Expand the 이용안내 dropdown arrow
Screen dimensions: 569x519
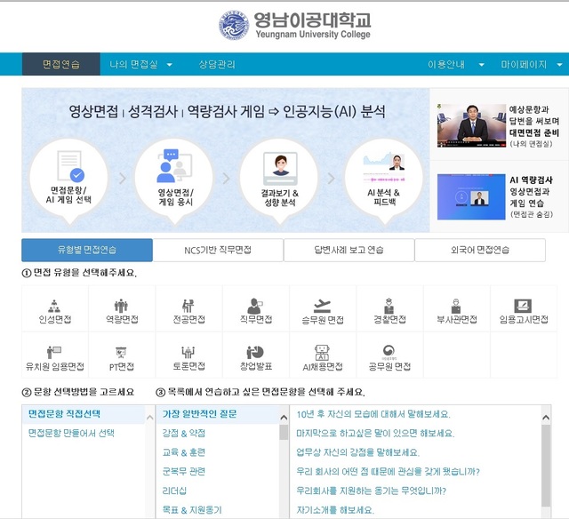[x=482, y=65]
